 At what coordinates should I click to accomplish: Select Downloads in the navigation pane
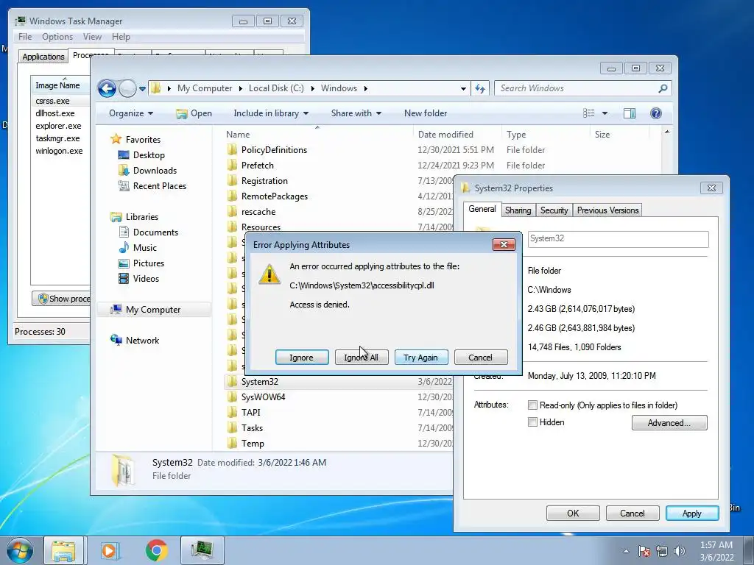[x=155, y=171]
